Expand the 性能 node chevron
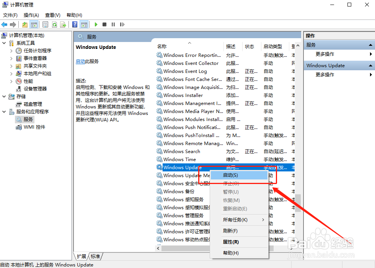Image resolution: width=375 pixels, height=268 pixels. [x=11, y=81]
